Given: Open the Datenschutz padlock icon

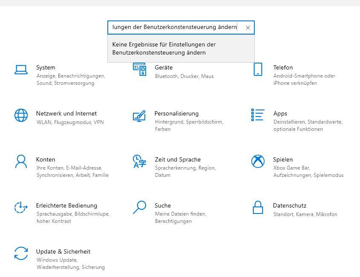Looking at the screenshot, I should (x=258, y=207).
